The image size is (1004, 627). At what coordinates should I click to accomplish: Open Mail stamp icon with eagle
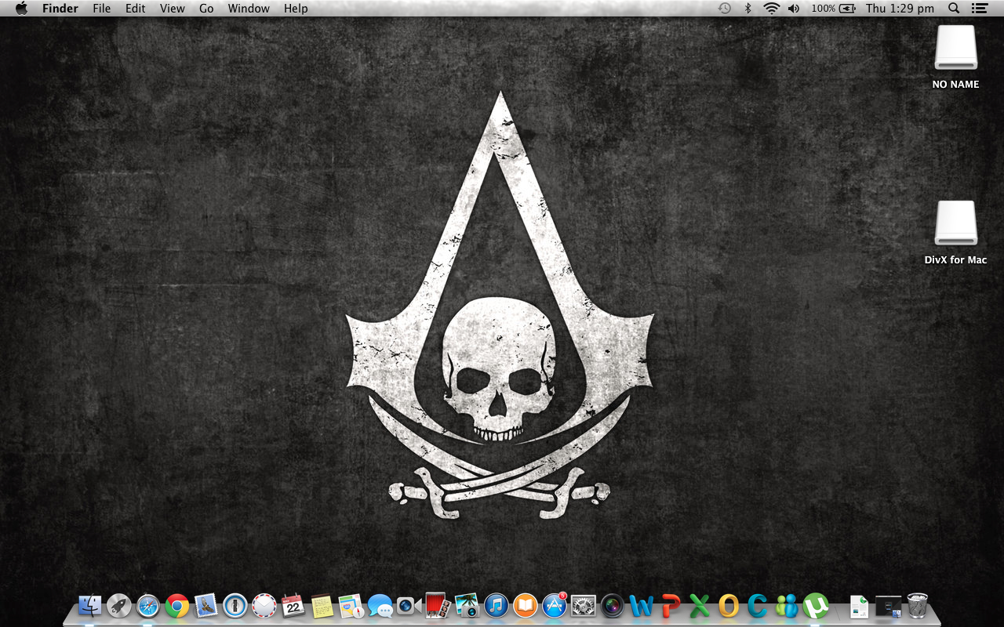click(206, 605)
